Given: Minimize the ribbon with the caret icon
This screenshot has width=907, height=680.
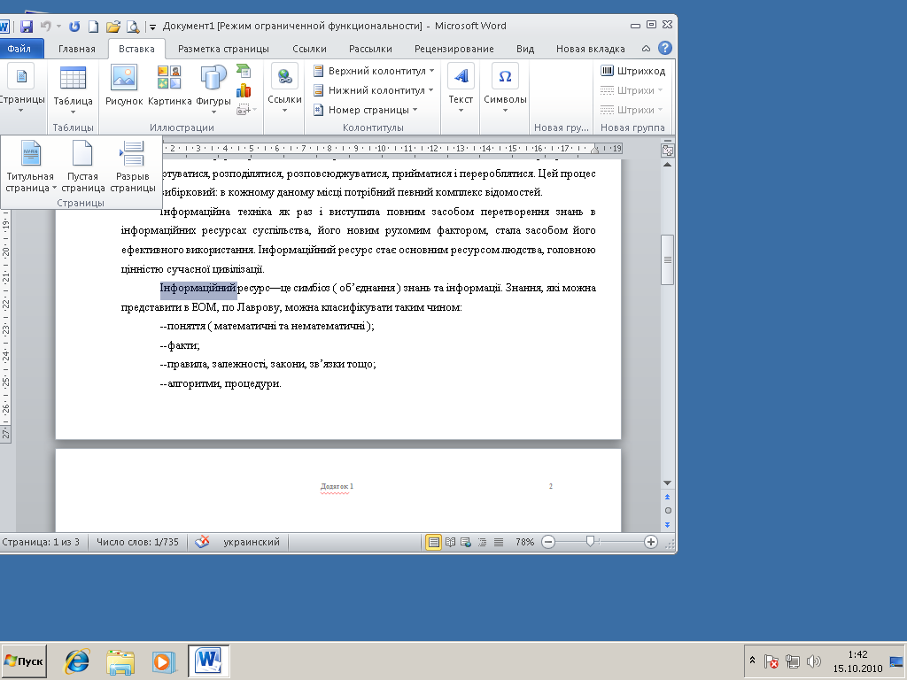Looking at the screenshot, I should 646,49.
